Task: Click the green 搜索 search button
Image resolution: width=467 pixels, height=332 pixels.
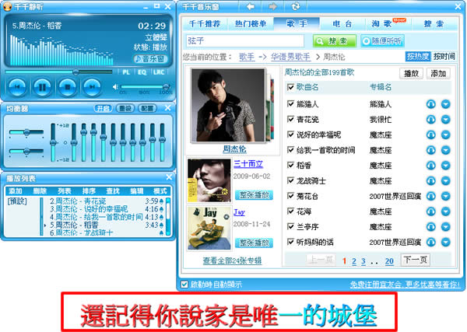Action: click(x=335, y=40)
